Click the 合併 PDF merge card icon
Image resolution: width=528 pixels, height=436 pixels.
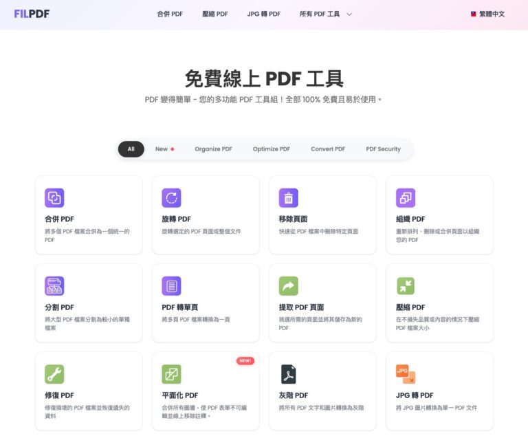(x=54, y=198)
